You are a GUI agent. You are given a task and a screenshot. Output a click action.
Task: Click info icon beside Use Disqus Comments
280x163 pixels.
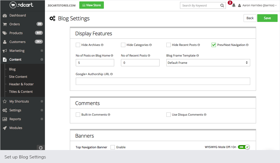pyautogui.click(x=205, y=115)
